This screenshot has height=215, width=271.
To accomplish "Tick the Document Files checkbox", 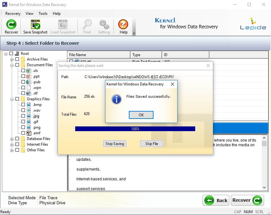I will [x=17, y=65].
